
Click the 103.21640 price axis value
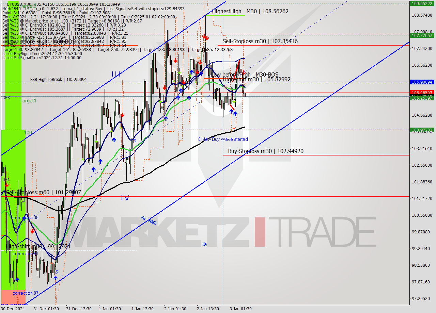tap(422, 149)
